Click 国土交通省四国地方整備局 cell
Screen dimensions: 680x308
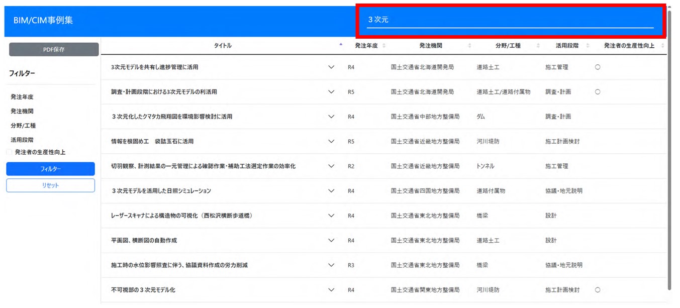[425, 191]
